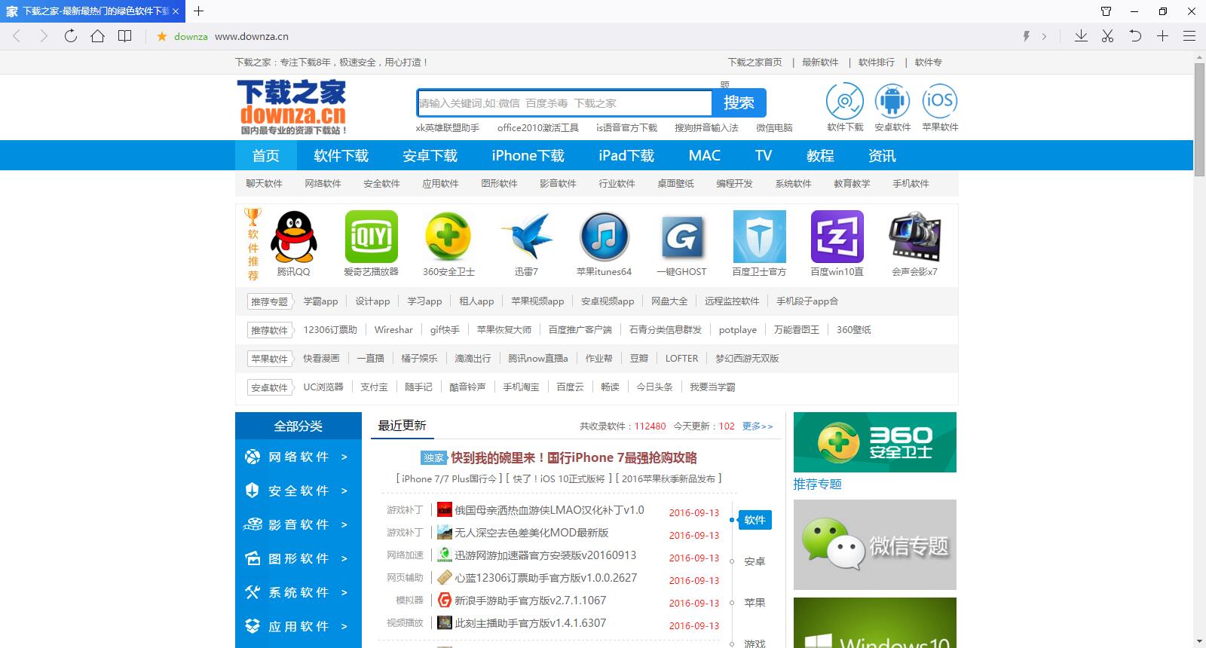Open the 微信专题 banner thumbnail

pos(874,545)
